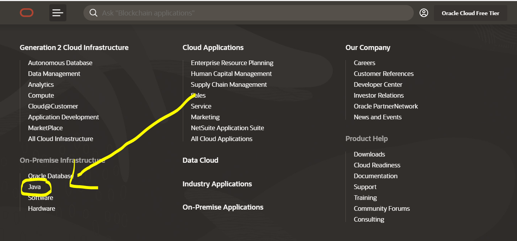Open Investor Relations link
The image size is (517, 241).
(x=379, y=95)
